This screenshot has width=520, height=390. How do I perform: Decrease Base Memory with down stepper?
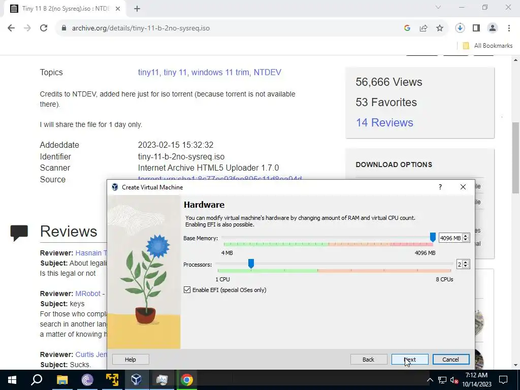466,240
